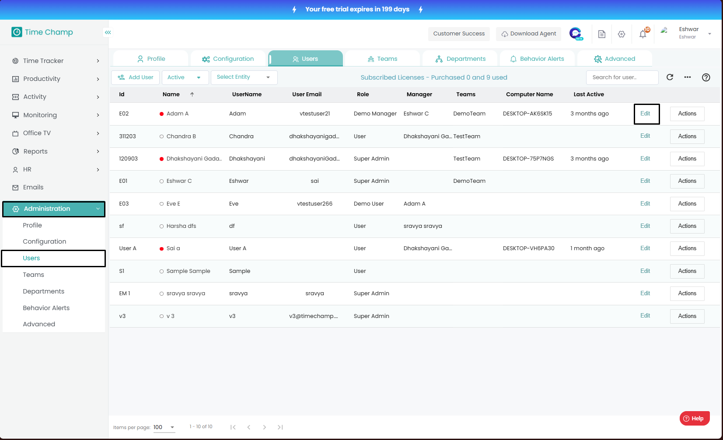This screenshot has height=440, width=723.
Task: Open the settings gear icon in header
Action: [622, 34]
